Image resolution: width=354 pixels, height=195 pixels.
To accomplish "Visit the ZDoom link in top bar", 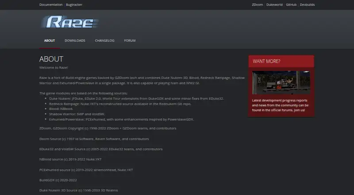I will pos(258,4).
